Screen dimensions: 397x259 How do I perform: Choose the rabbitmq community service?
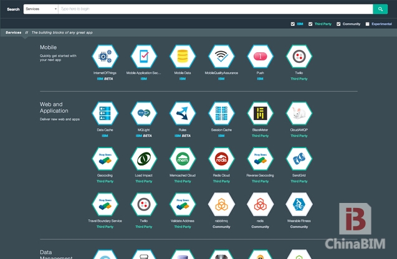click(221, 204)
